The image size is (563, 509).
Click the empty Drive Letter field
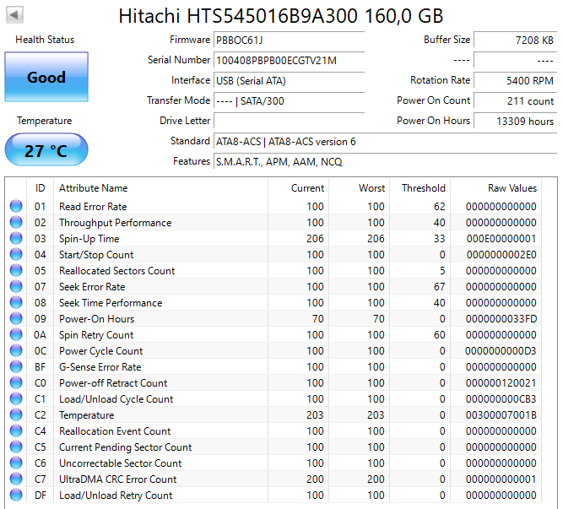289,121
